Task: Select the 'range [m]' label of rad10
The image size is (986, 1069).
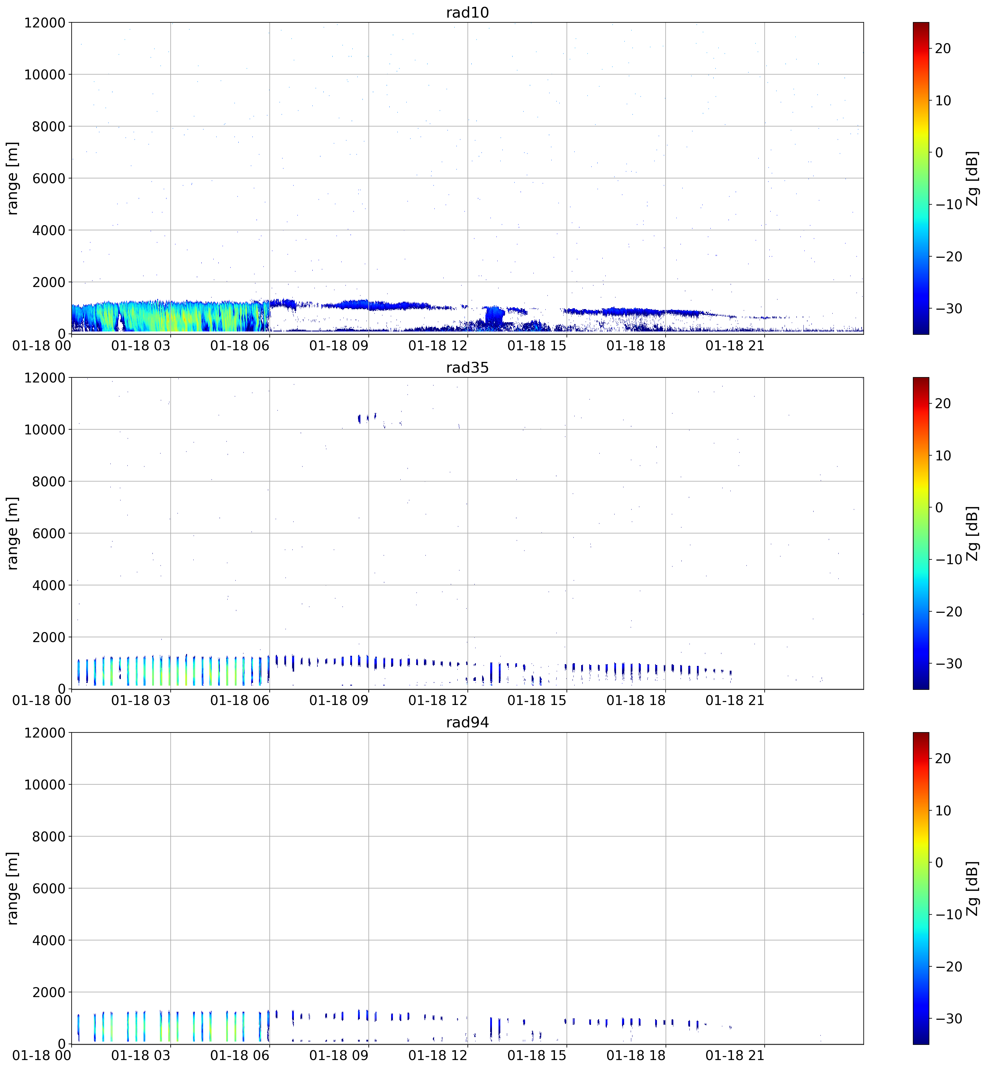Action: 13,178
